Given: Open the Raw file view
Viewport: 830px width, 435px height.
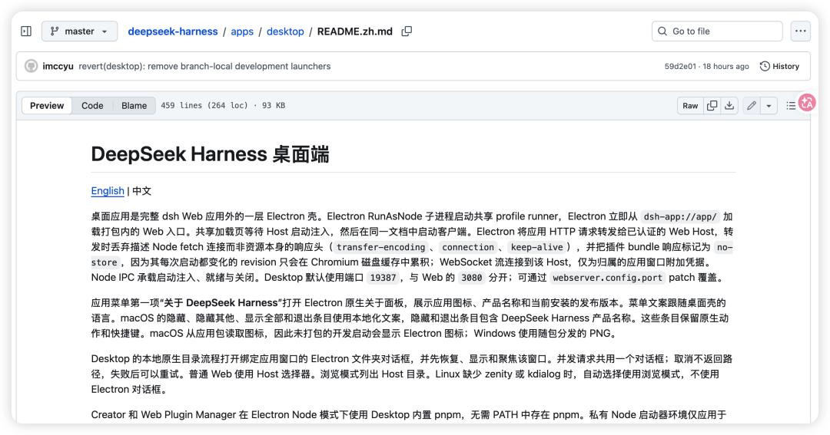Looking at the screenshot, I should (x=689, y=106).
